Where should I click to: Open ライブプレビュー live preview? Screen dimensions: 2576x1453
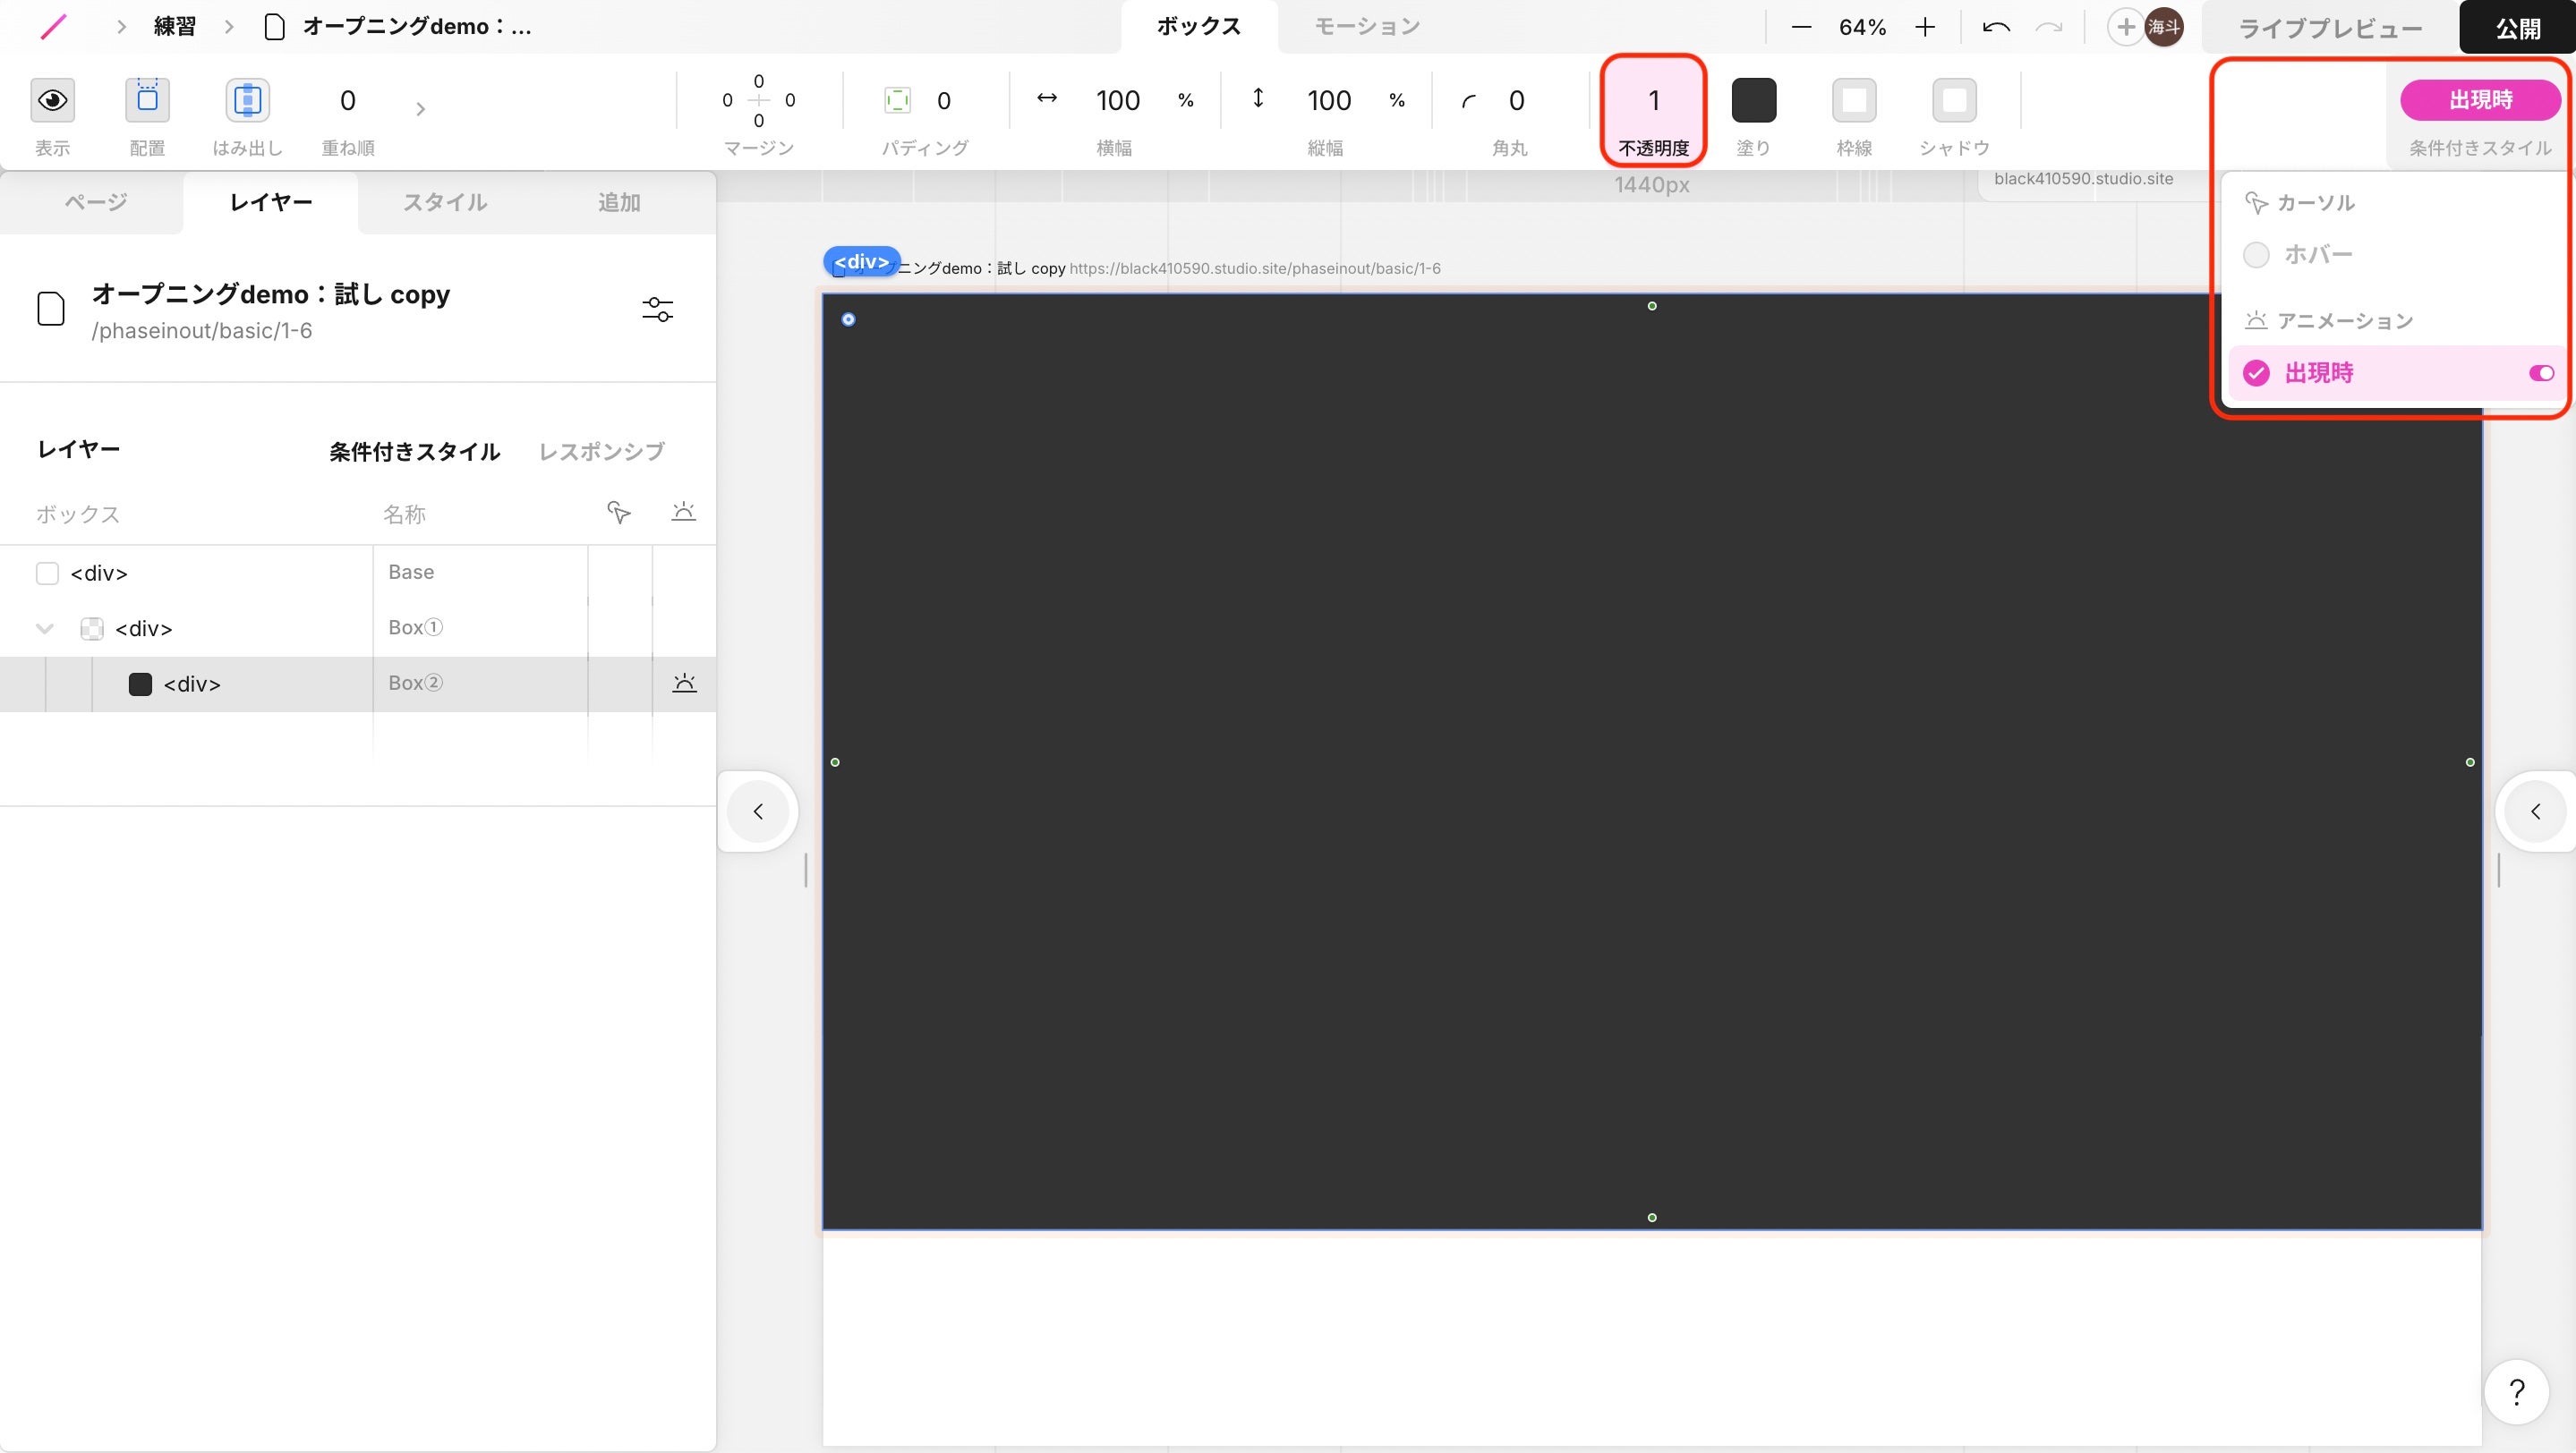click(2330, 28)
